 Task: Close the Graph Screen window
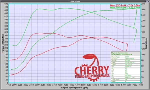(x=149, y=1)
